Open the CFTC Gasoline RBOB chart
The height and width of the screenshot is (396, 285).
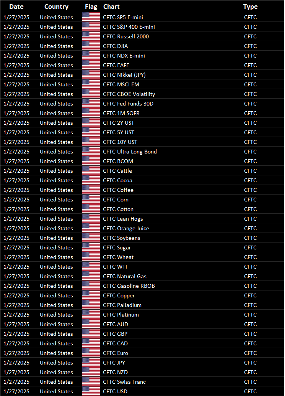point(129,286)
